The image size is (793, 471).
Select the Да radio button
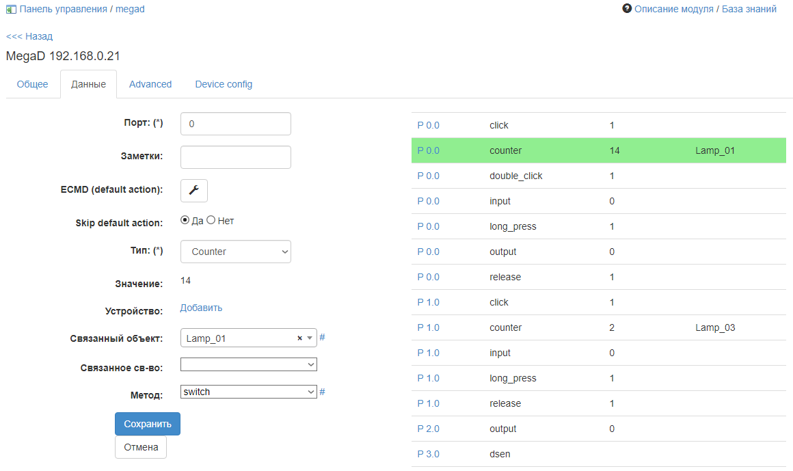pos(185,220)
